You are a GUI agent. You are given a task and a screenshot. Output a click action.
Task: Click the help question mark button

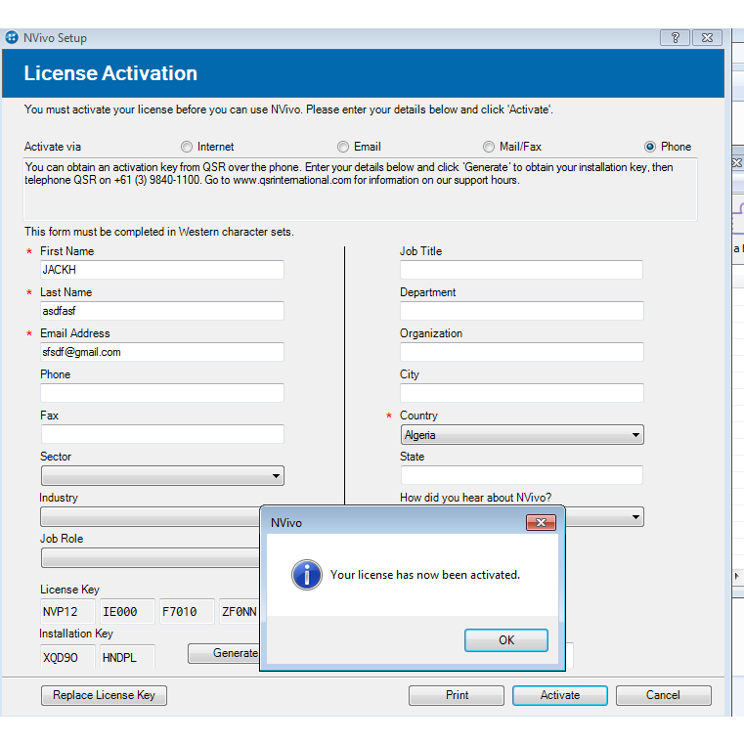pos(675,38)
